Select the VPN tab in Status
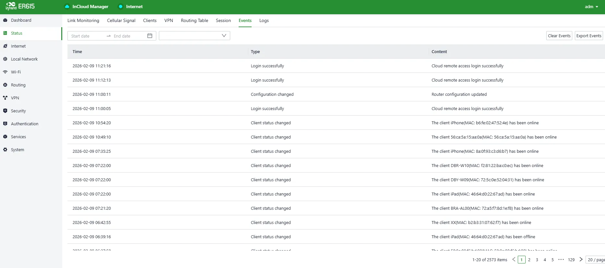Viewport: 605px width, 268px height. 169,20
